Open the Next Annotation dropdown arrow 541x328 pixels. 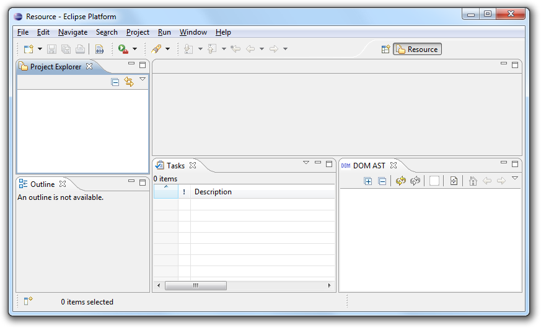click(200, 49)
